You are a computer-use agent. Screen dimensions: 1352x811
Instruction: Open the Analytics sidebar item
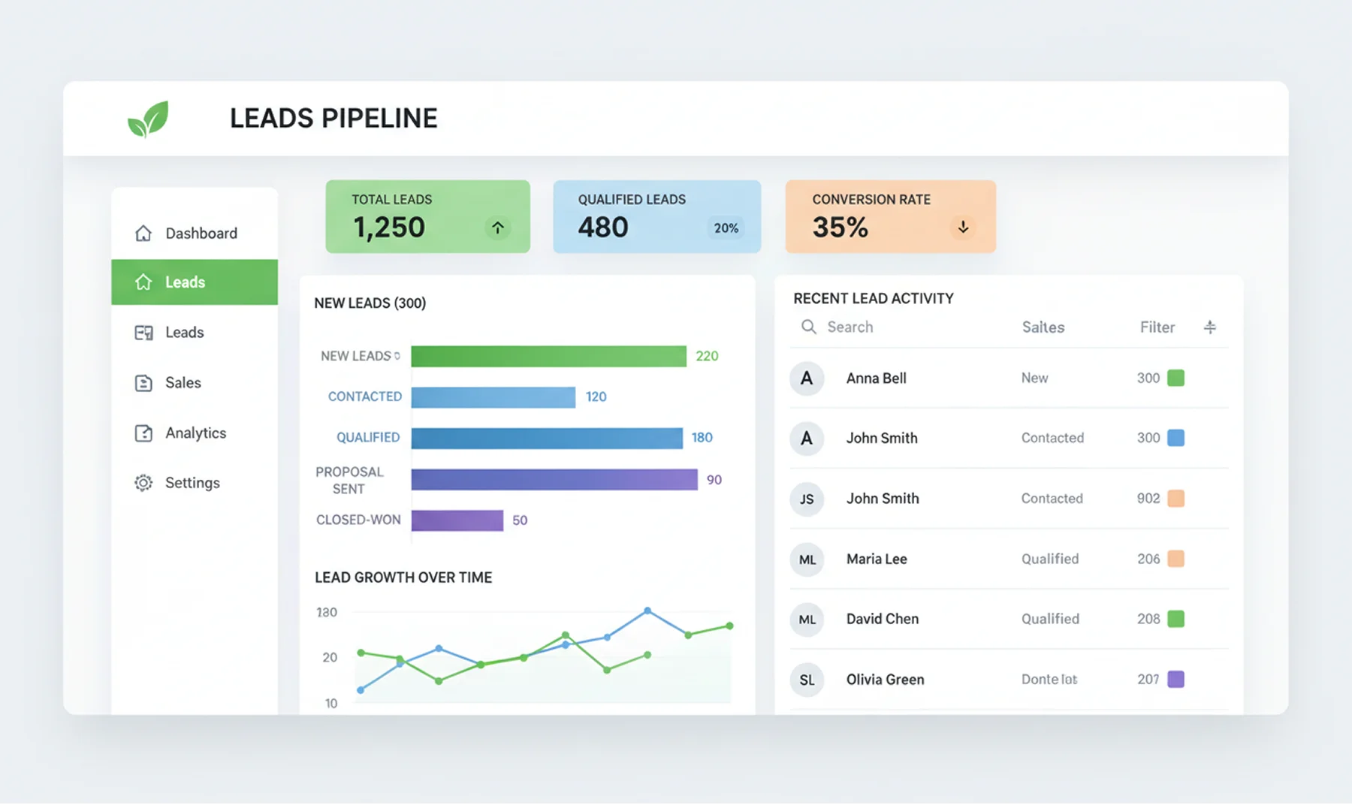click(x=195, y=433)
